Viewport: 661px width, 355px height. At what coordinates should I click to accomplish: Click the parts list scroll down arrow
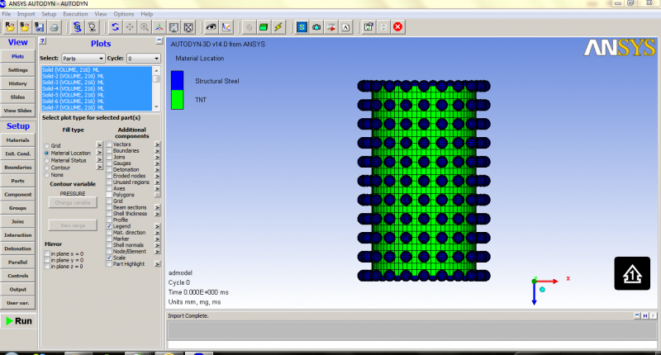click(x=156, y=107)
